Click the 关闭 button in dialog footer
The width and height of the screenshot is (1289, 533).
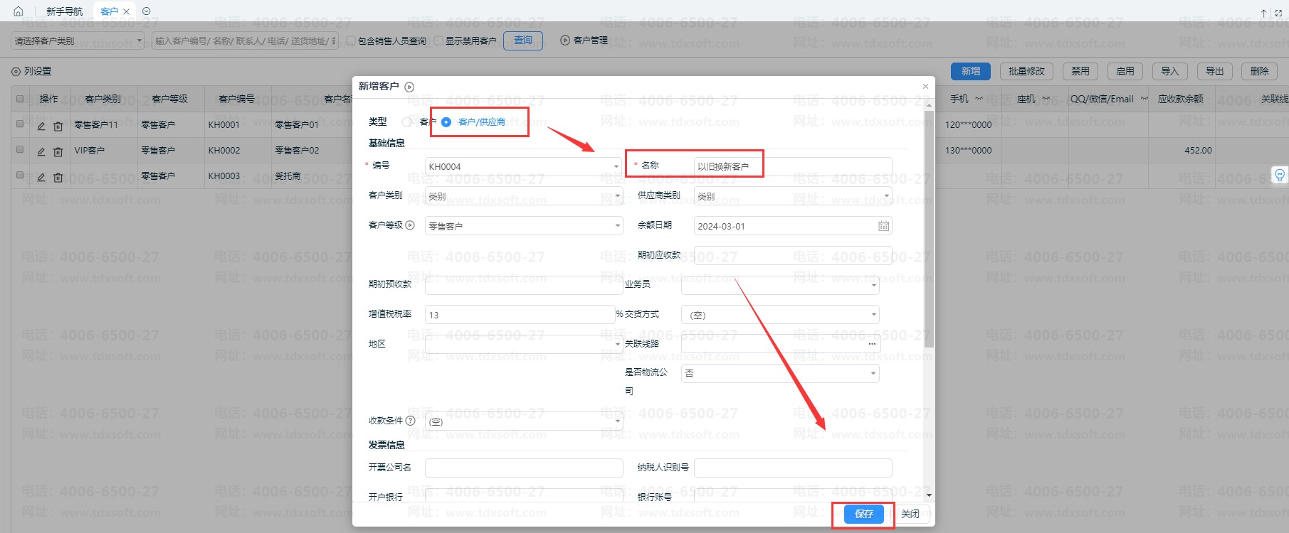click(910, 514)
